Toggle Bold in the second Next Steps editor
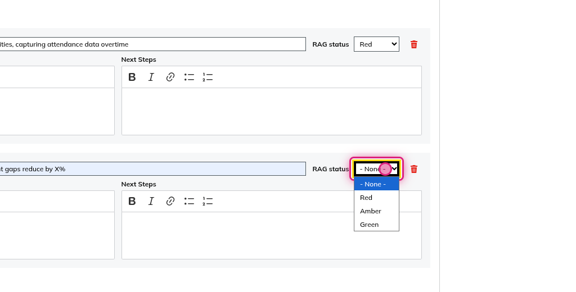 pos(132,201)
